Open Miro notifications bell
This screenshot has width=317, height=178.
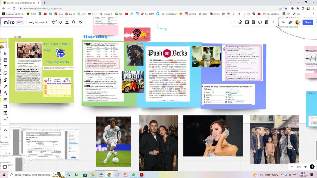point(60,22)
